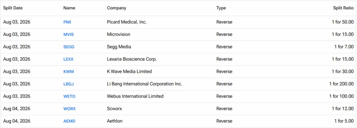Open the AEMD ticker link

[x=69, y=121]
